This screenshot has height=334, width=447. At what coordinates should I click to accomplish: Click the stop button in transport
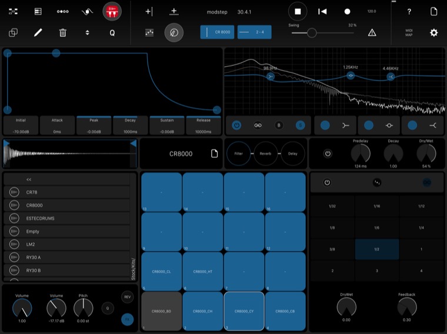click(298, 12)
